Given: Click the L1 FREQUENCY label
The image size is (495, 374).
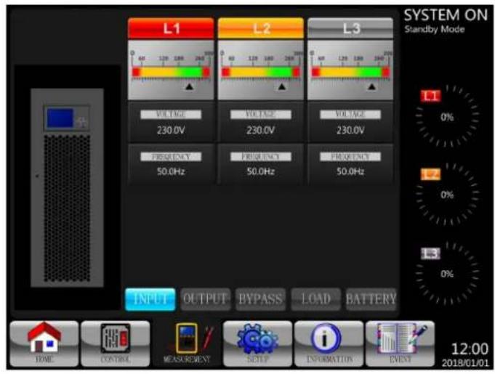Looking at the screenshot, I should coord(171,157).
